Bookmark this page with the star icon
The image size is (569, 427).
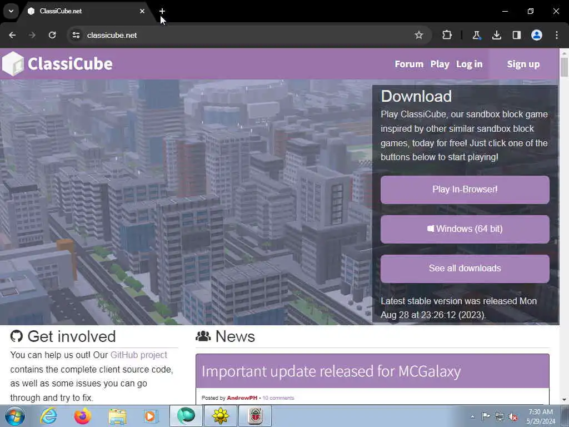click(x=419, y=35)
